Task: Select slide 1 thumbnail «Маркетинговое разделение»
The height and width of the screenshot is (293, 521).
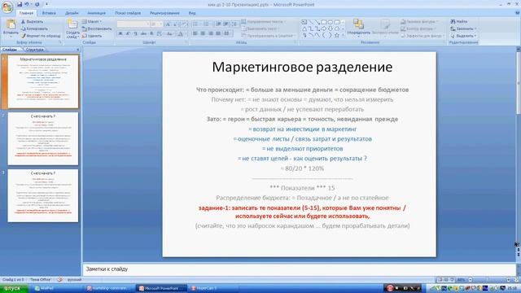Action: tap(43, 81)
